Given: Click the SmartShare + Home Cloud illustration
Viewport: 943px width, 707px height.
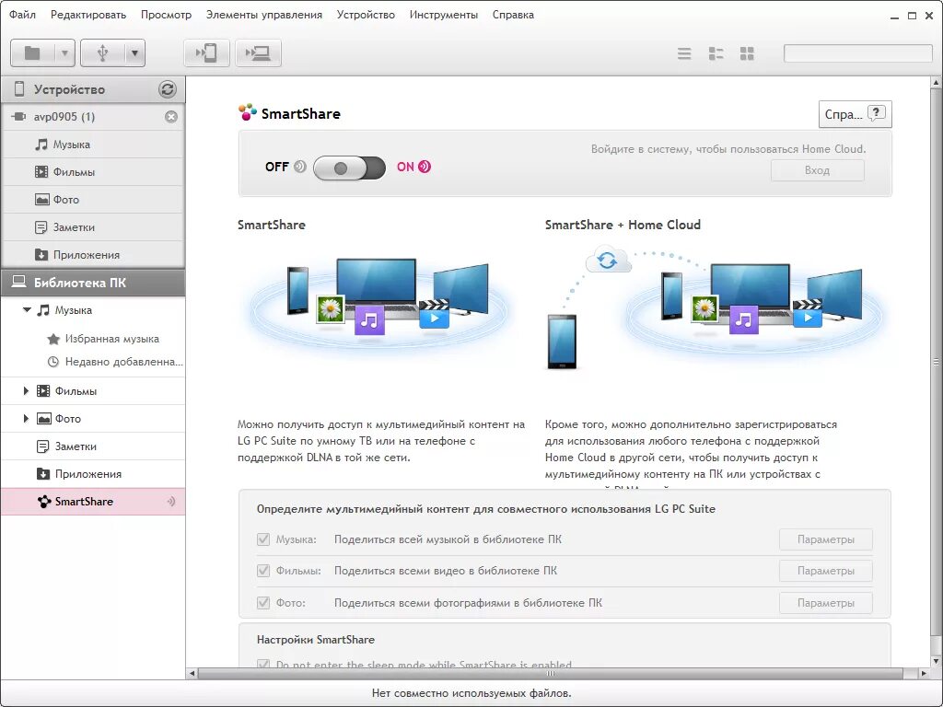Looking at the screenshot, I should 715,307.
